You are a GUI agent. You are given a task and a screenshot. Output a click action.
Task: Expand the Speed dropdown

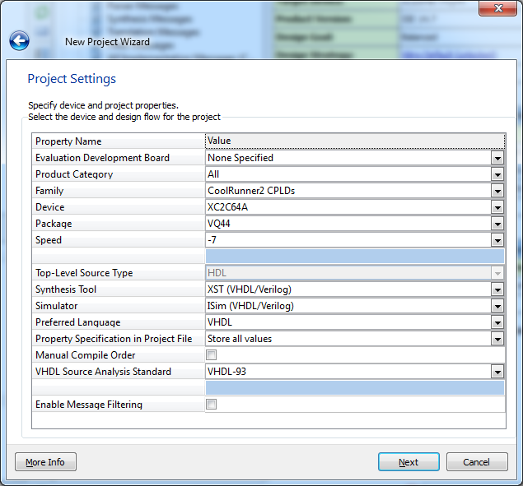[497, 240]
